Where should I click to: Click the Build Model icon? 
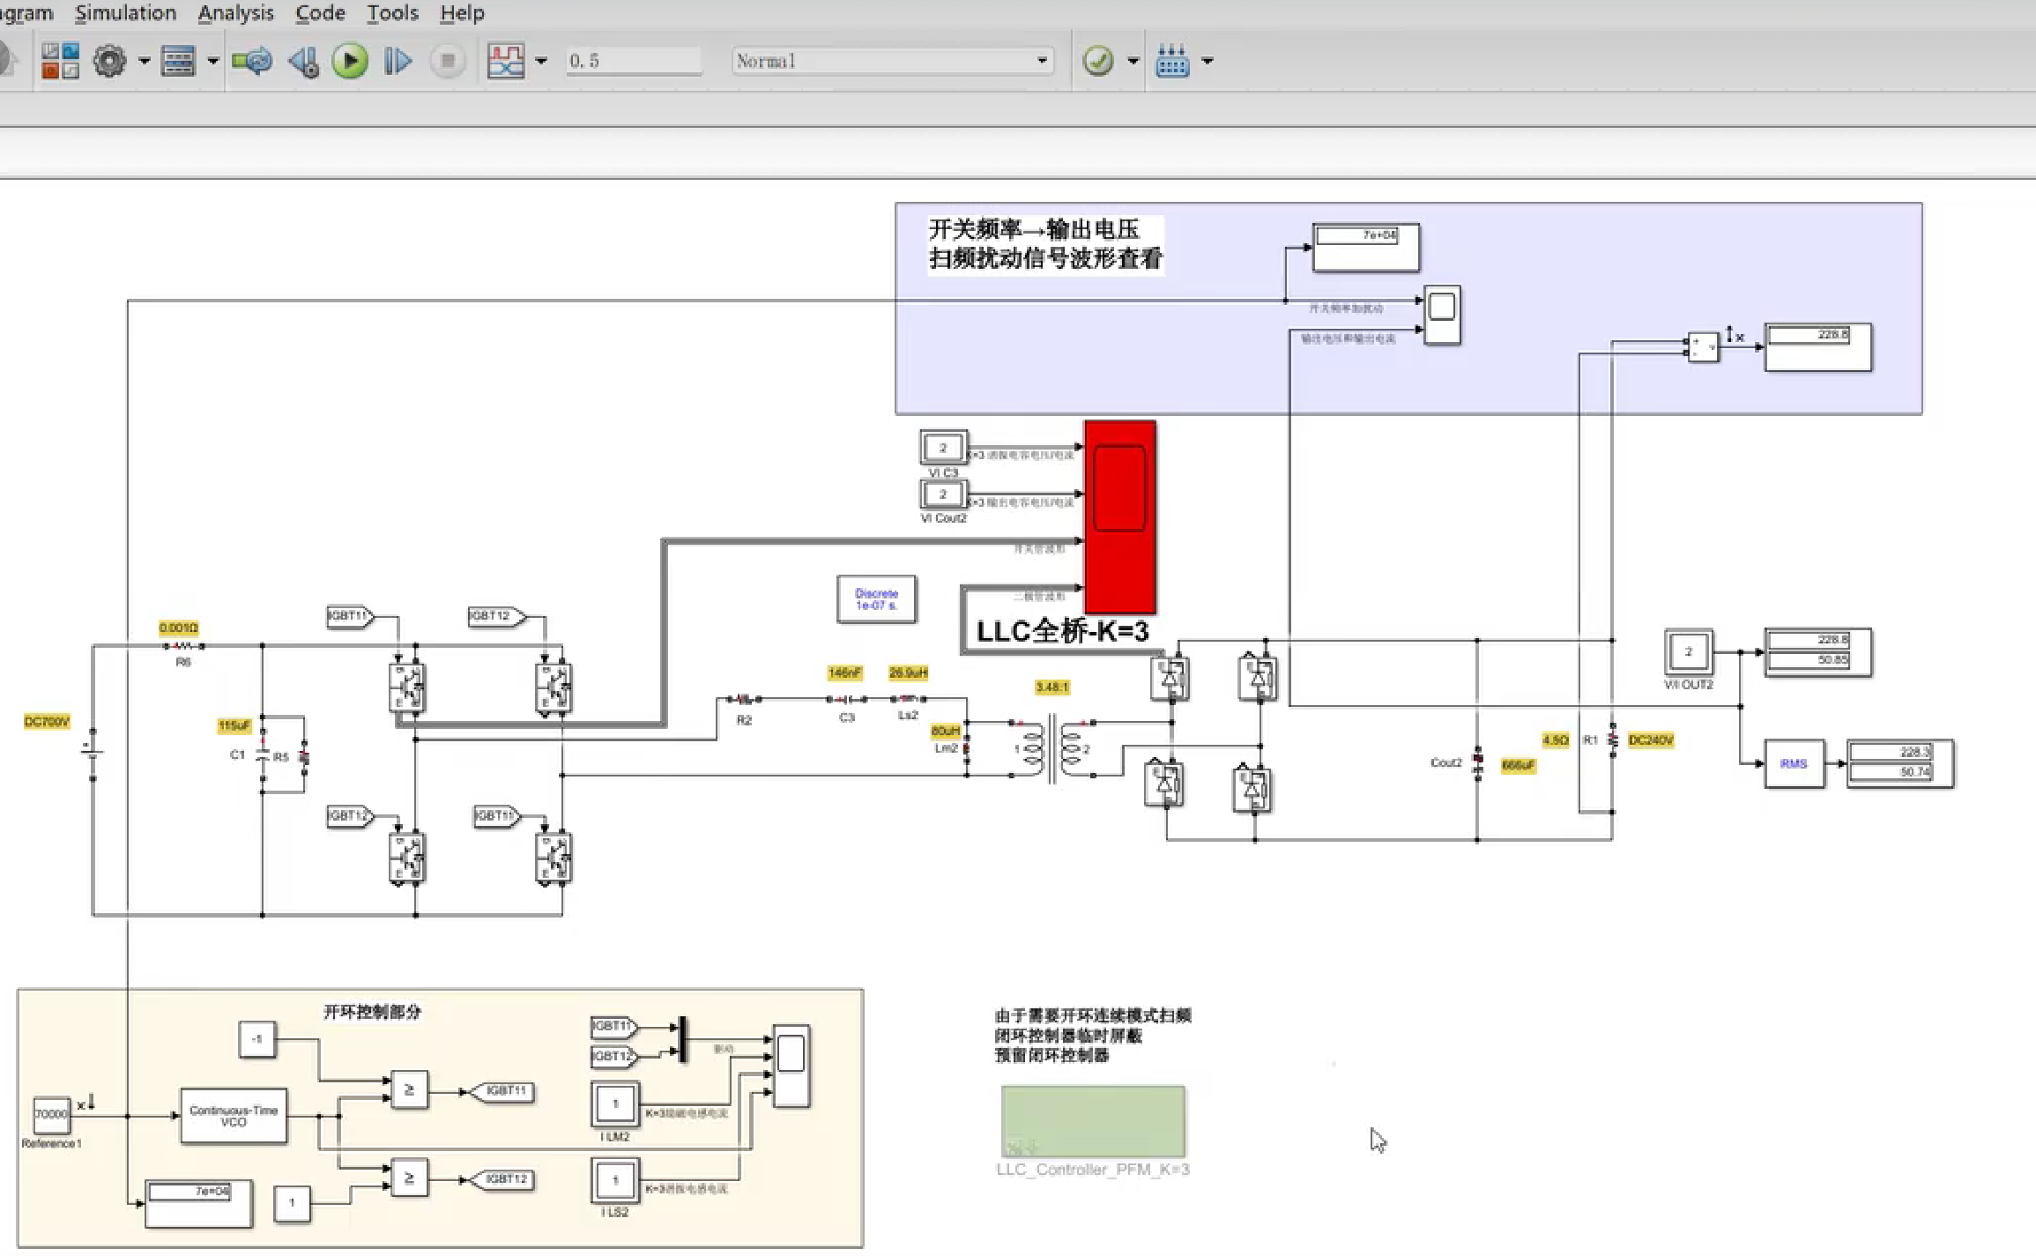pyautogui.click(x=1172, y=61)
